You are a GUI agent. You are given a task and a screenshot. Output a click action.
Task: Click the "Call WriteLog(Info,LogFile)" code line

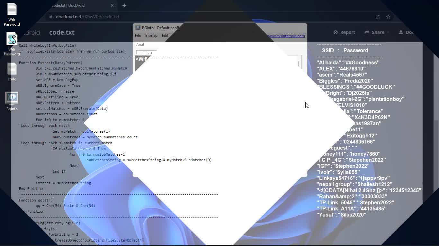tap(47, 45)
